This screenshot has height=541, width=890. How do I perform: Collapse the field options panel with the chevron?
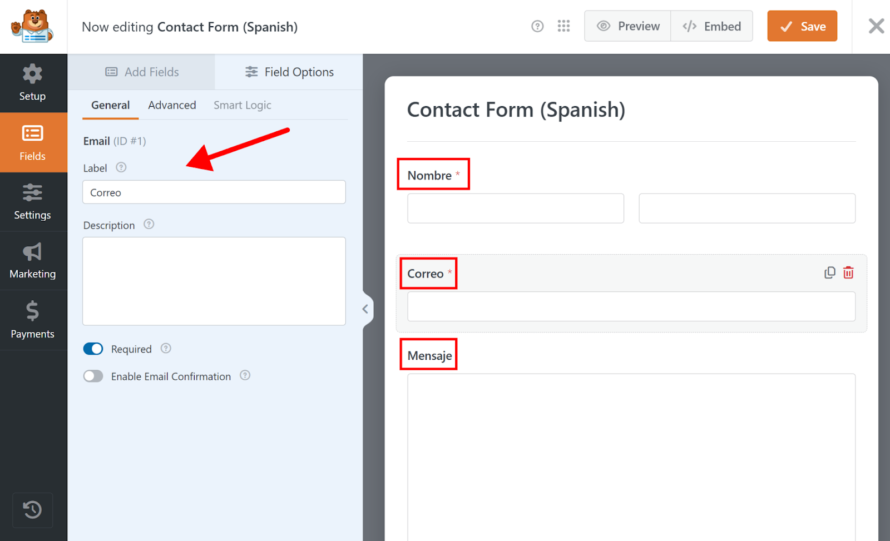tap(365, 309)
